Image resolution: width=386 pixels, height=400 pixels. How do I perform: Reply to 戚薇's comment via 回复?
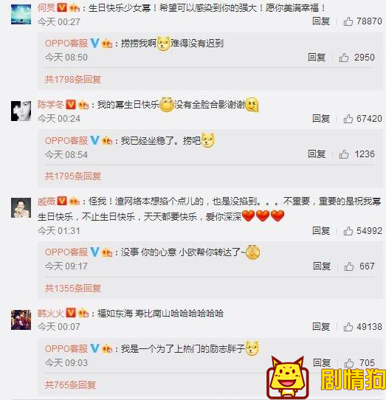pyautogui.click(x=321, y=231)
